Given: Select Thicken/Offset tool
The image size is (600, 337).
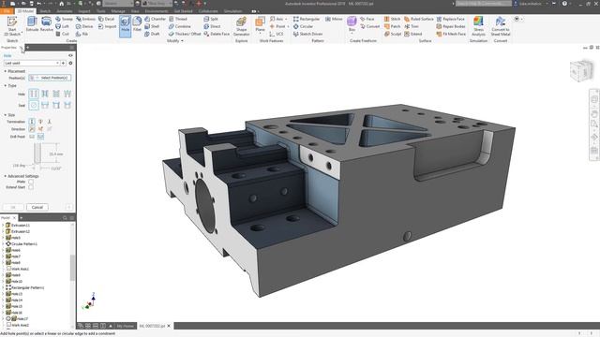Looking at the screenshot, I should tap(185, 34).
